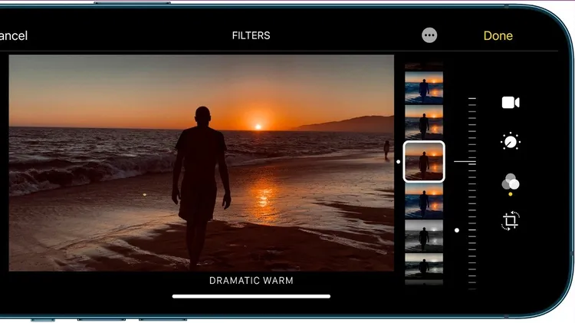Open the more options ellipsis menu

tap(429, 35)
